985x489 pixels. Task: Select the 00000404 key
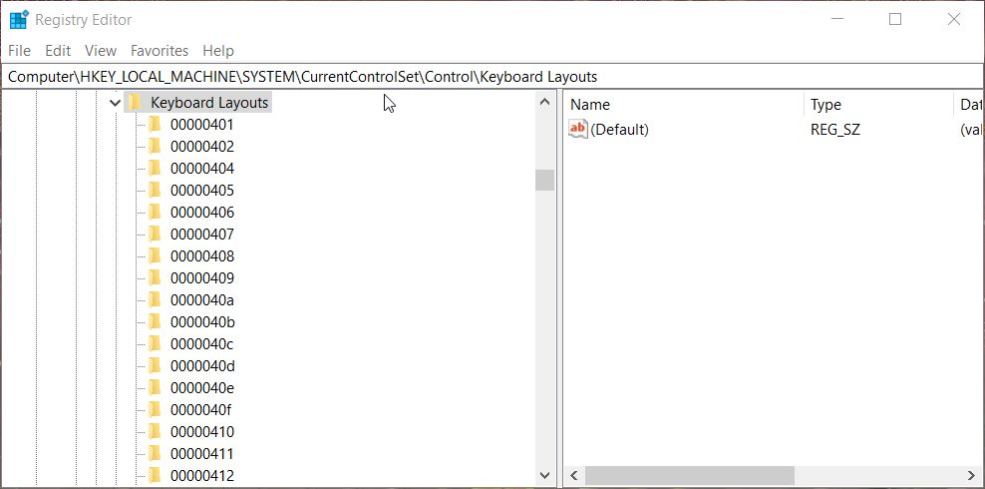201,169
